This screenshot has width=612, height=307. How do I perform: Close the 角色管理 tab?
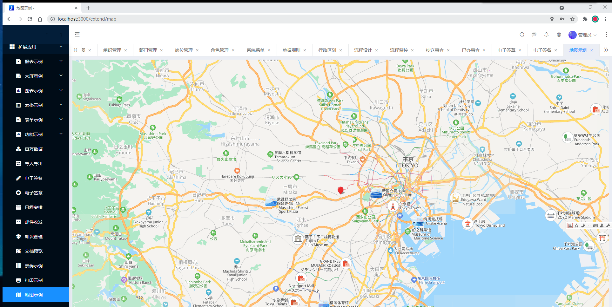coord(233,50)
